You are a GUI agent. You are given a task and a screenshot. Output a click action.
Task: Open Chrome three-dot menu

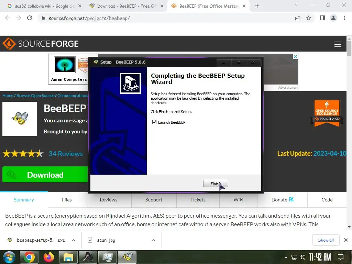pyautogui.click(x=344, y=18)
